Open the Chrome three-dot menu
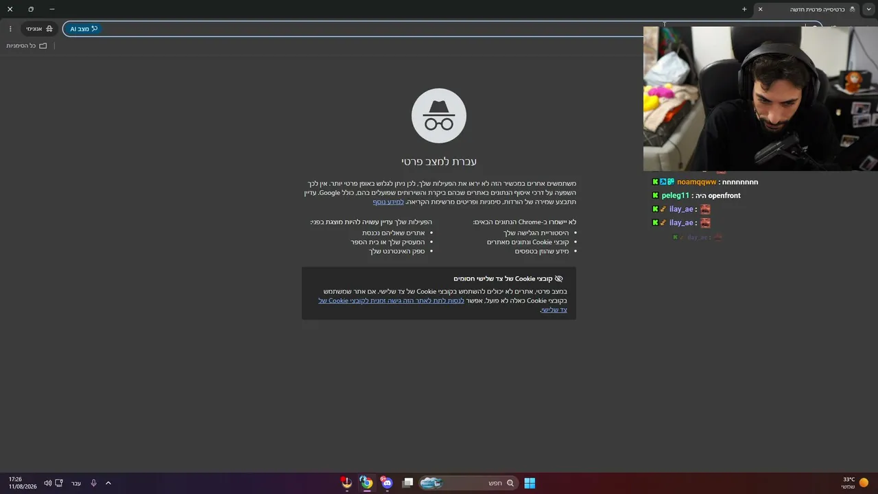The width and height of the screenshot is (878, 494). pyautogui.click(x=10, y=29)
